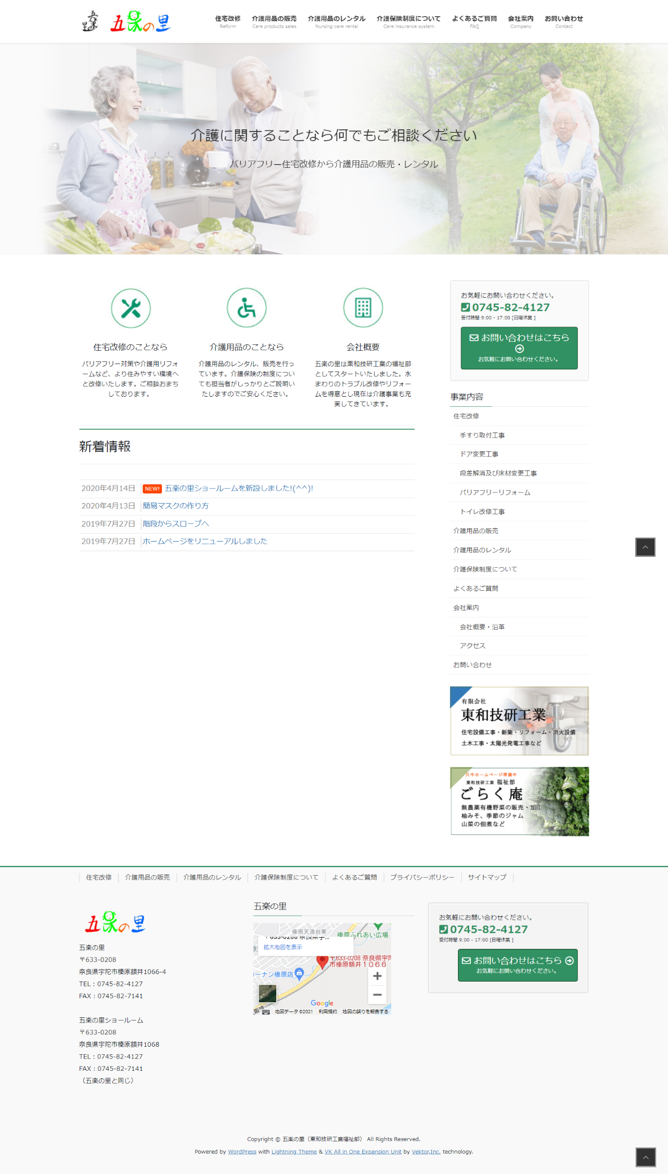Screen dimensions: 668x1174
Task: Click the wrench and screwdriver home renovation icon
Action: [131, 308]
